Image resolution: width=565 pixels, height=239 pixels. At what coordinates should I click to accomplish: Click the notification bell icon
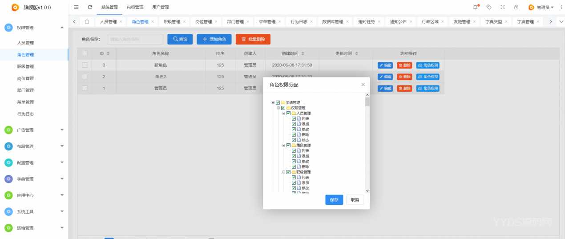coord(476,7)
